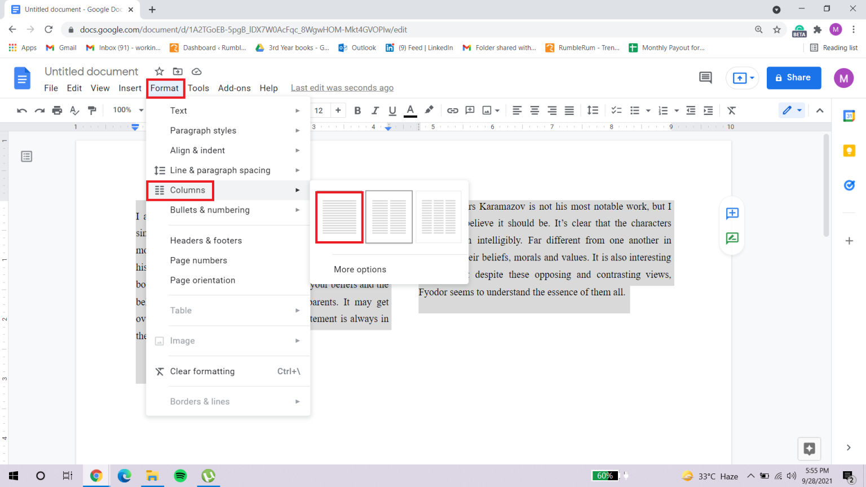The height and width of the screenshot is (487, 866).
Task: Click the blue Share button
Action: point(793,78)
